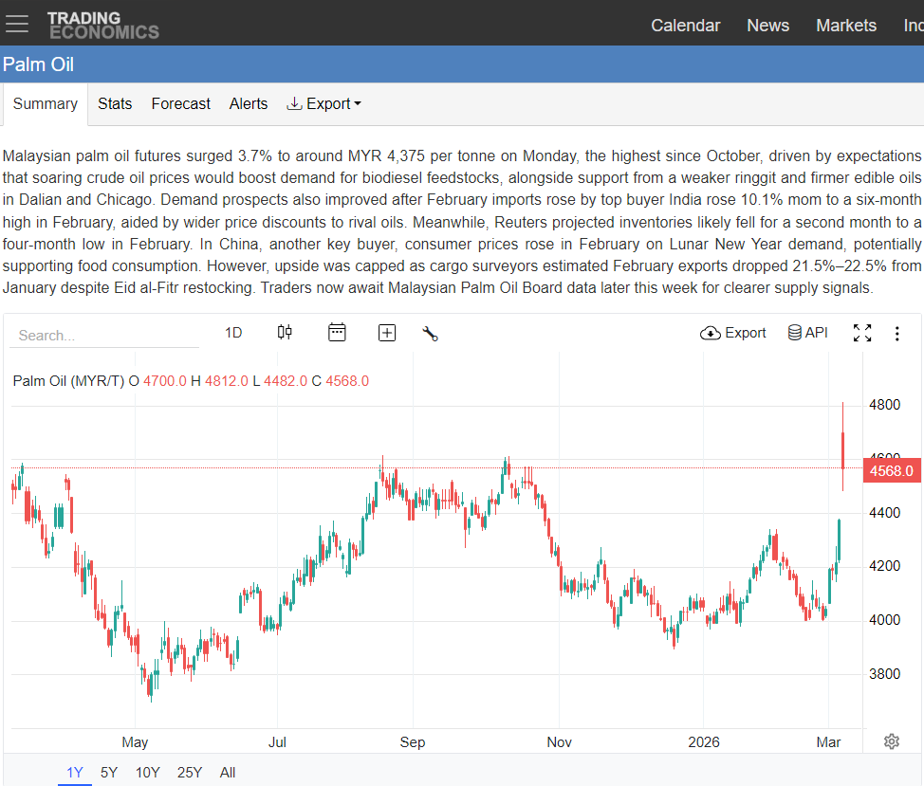Select the 1Y time range
The height and width of the screenshot is (786, 924).
pos(75,773)
